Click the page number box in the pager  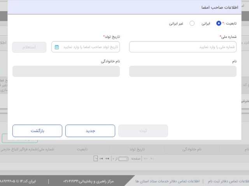124,158
